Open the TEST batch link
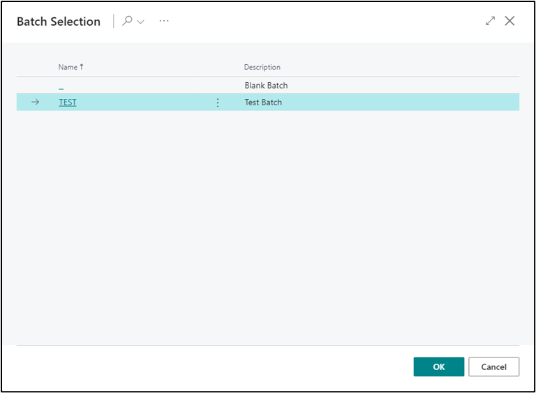Image resolution: width=536 pixels, height=393 pixels. pos(68,102)
